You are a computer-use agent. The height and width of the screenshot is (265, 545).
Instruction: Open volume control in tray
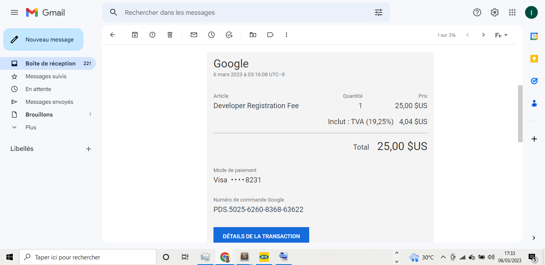491,257
